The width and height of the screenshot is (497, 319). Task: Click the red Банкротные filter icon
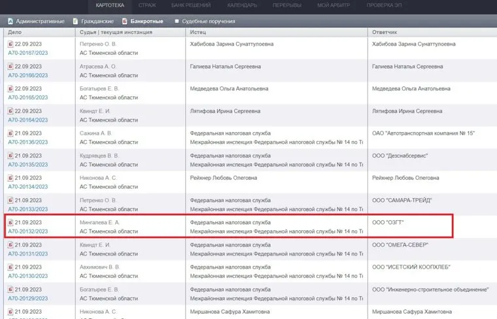coord(124,21)
